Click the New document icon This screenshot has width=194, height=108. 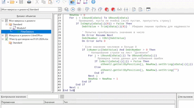tap(4, 2)
